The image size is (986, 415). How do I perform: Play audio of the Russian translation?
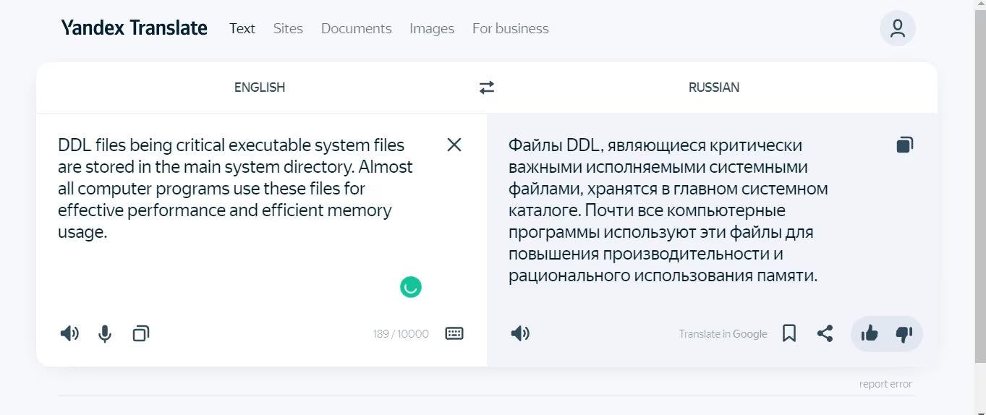pyautogui.click(x=520, y=333)
